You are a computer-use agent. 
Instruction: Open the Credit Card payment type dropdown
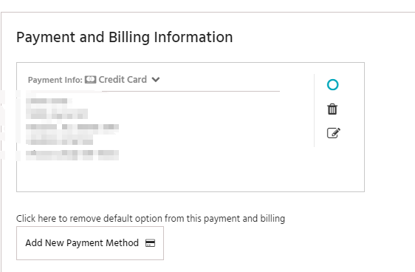click(128, 79)
